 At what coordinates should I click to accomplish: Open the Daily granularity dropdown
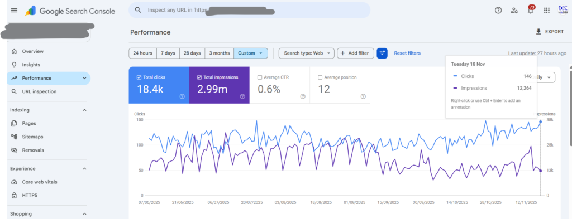[x=546, y=77]
